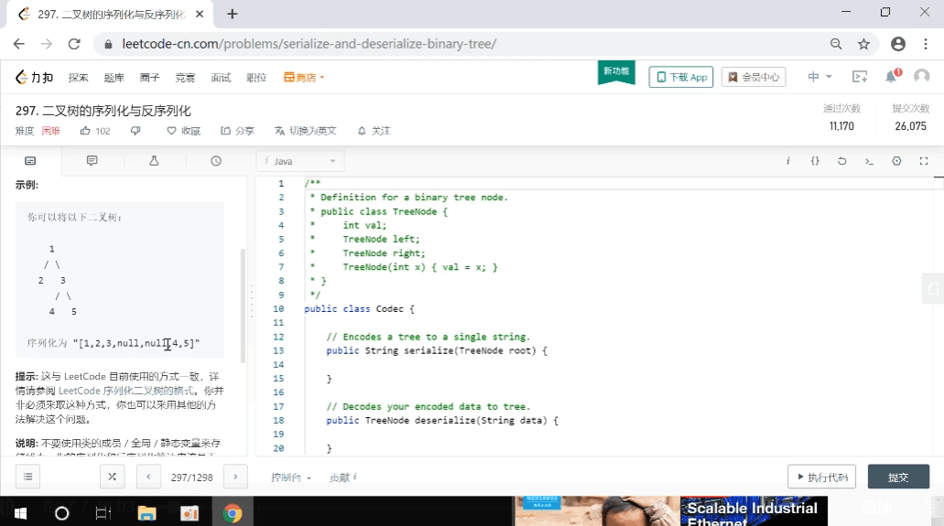Click the thumbs-down dislike icon
Viewport: 944px width, 526px height.
pyautogui.click(x=136, y=131)
